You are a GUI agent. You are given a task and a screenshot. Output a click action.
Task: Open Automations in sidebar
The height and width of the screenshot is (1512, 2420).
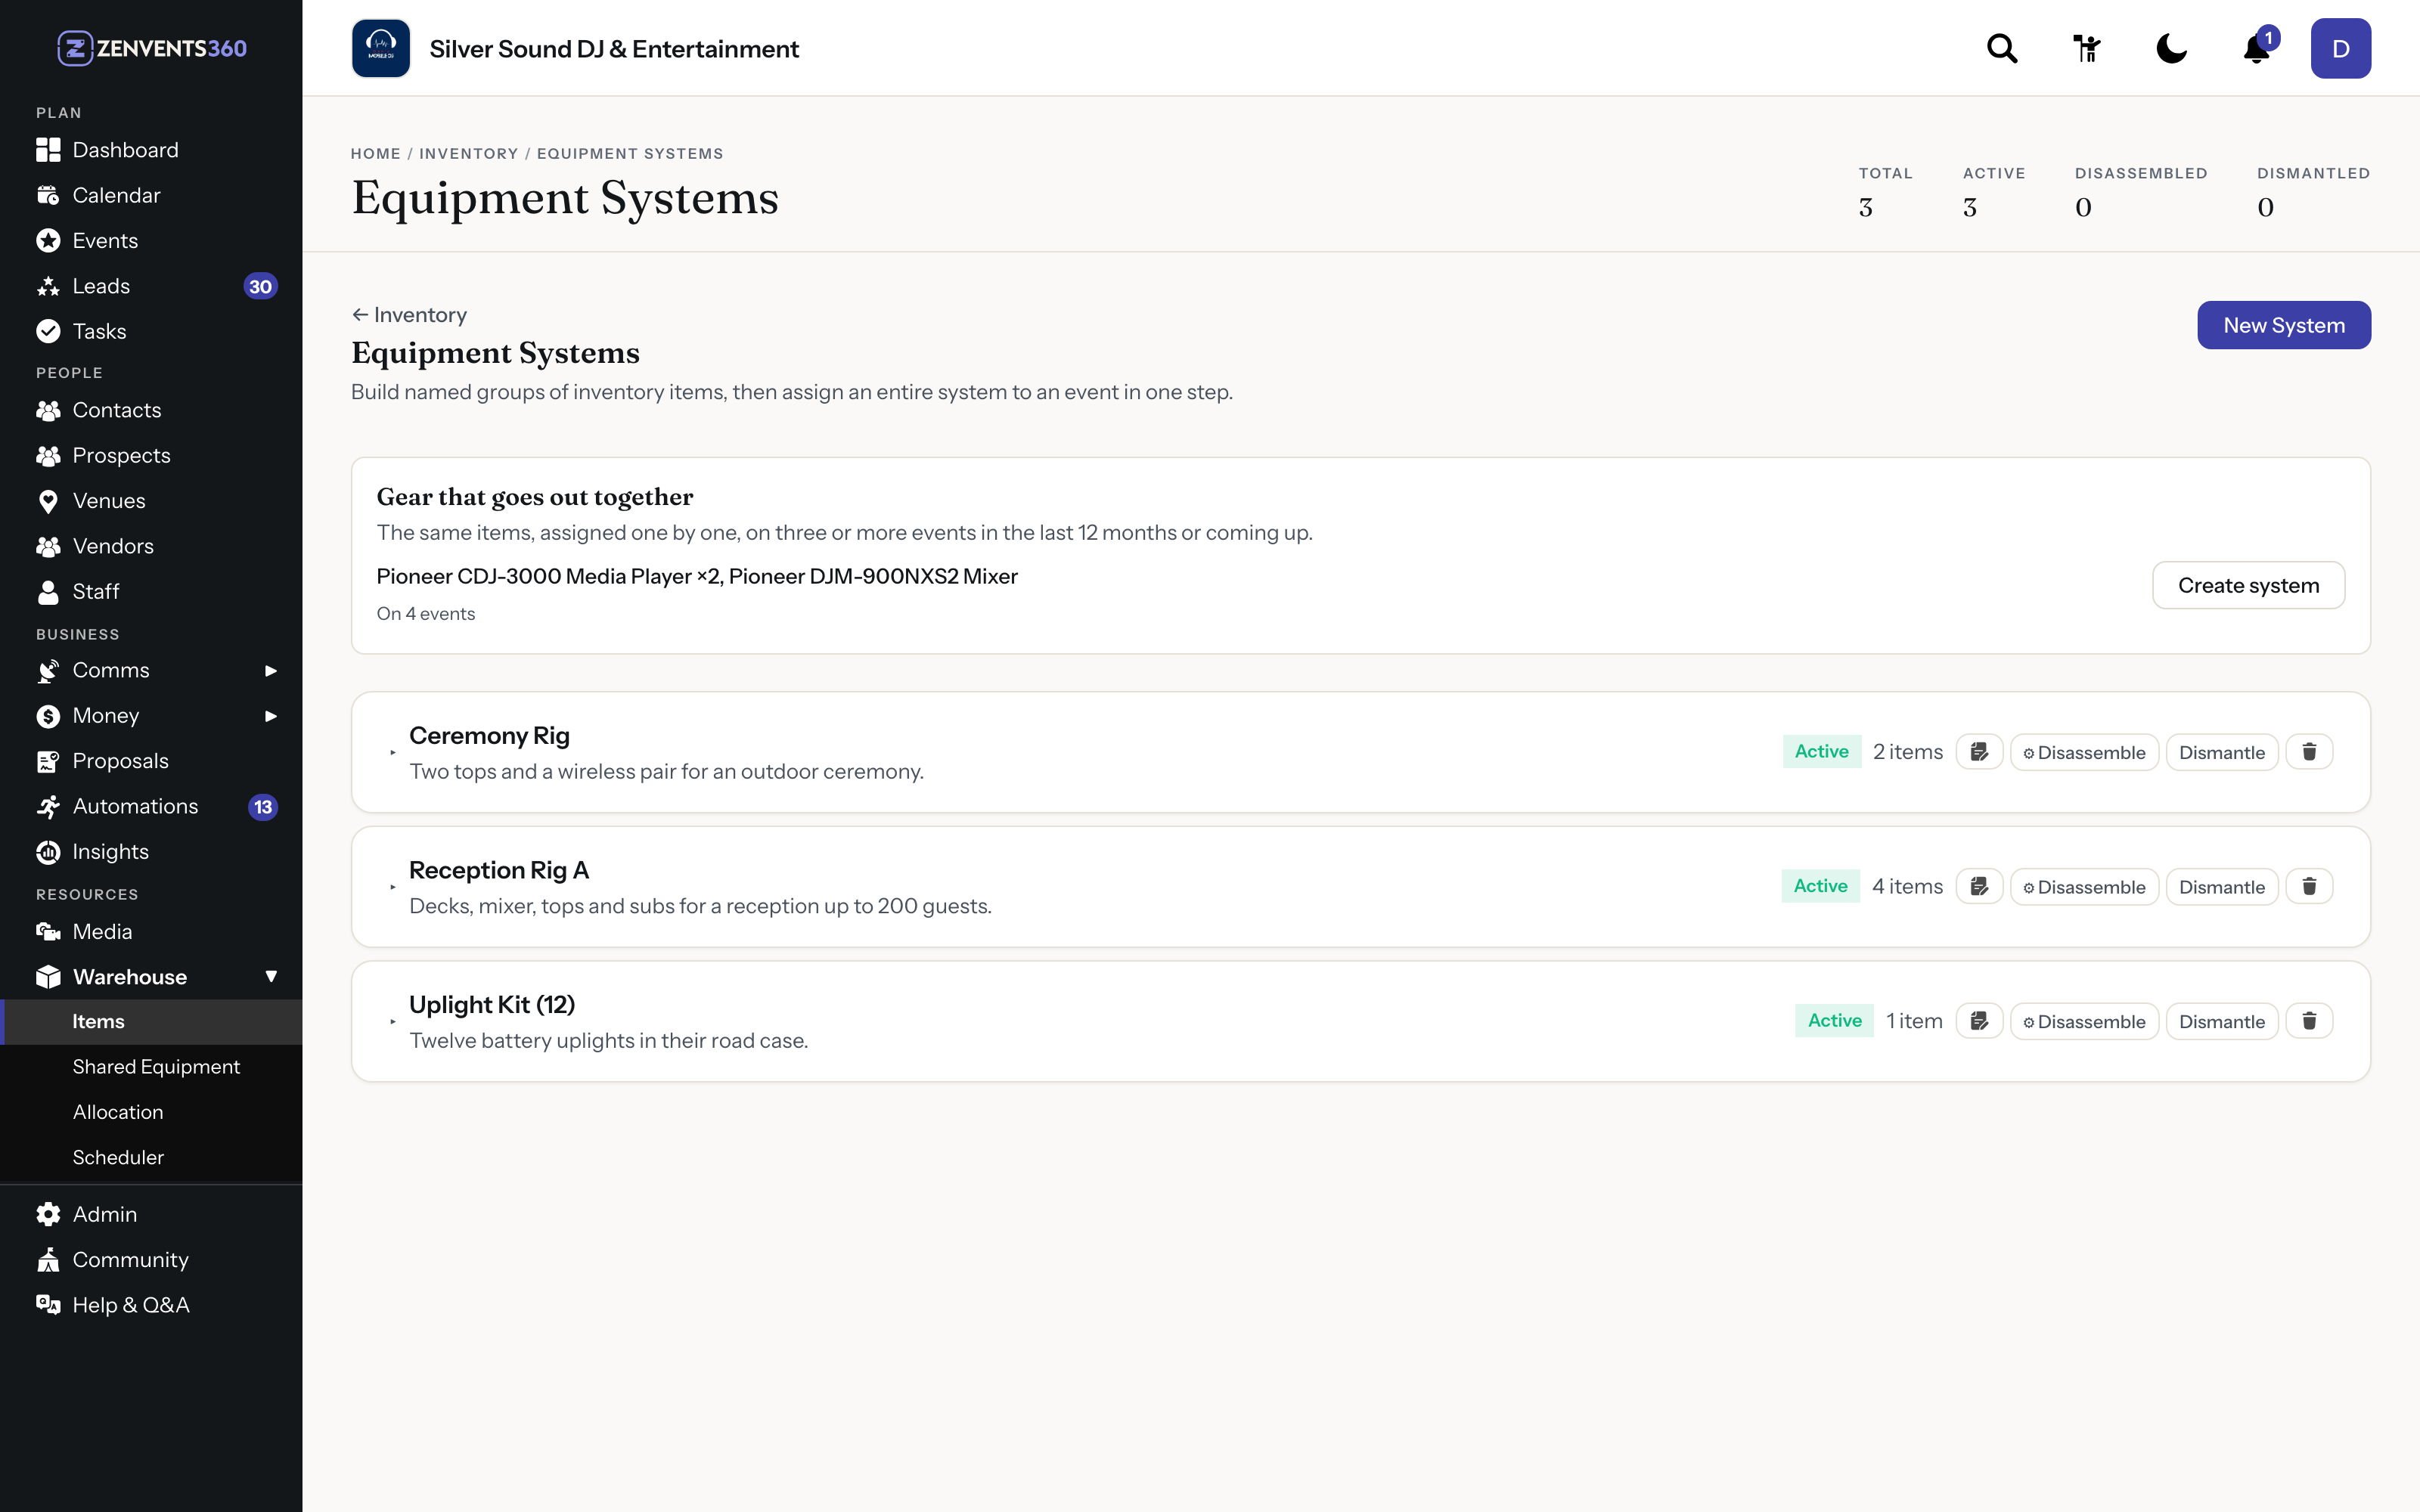pos(151,807)
